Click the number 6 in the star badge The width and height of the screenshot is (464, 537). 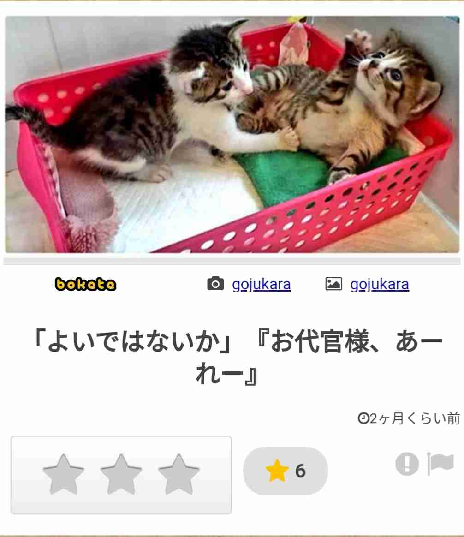click(300, 471)
